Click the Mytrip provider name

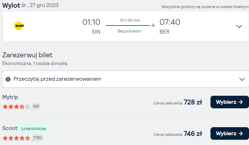(x=10, y=97)
